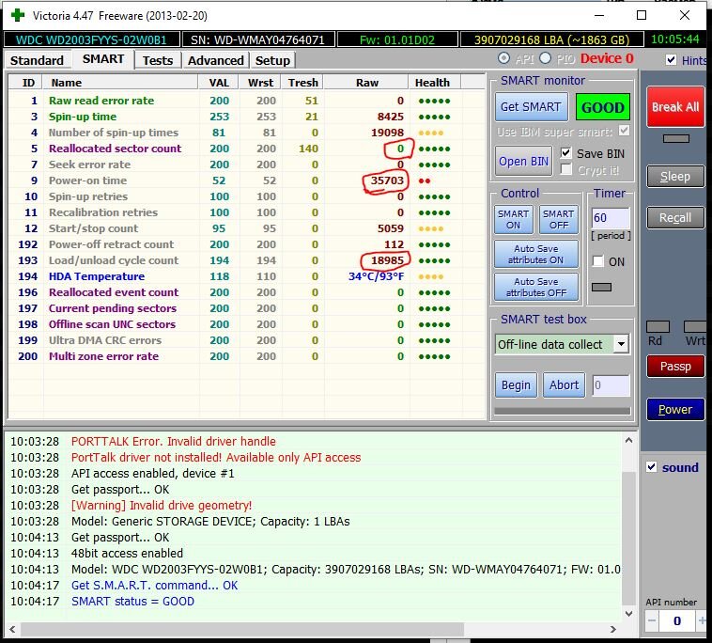Click the blue Power button
This screenshot has height=643, width=712.
pos(675,410)
